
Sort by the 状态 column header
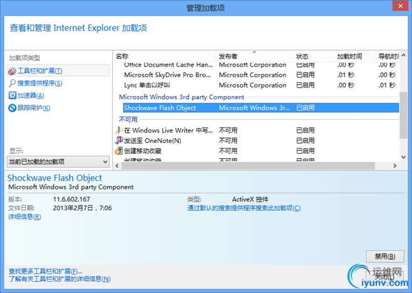[x=313, y=56]
